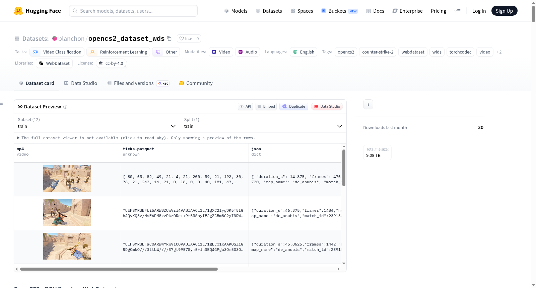Screen dimensions: 536x288
Task: Click the Embed button
Action: 266,106
